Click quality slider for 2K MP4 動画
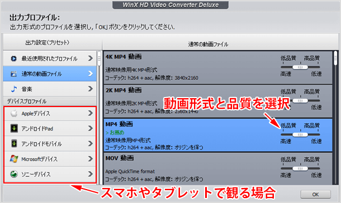Screen dimensions: 341x203 pyautogui.click(x=300, y=100)
